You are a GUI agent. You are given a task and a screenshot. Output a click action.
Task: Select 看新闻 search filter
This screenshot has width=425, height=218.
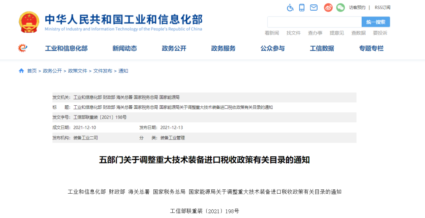pyautogui.click(x=272, y=33)
